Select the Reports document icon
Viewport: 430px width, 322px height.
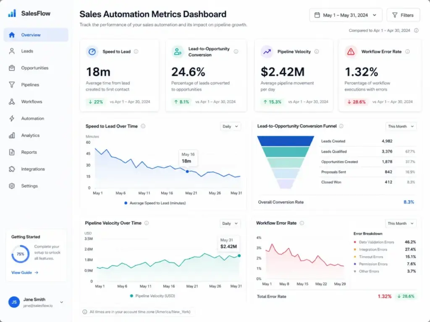(12, 152)
